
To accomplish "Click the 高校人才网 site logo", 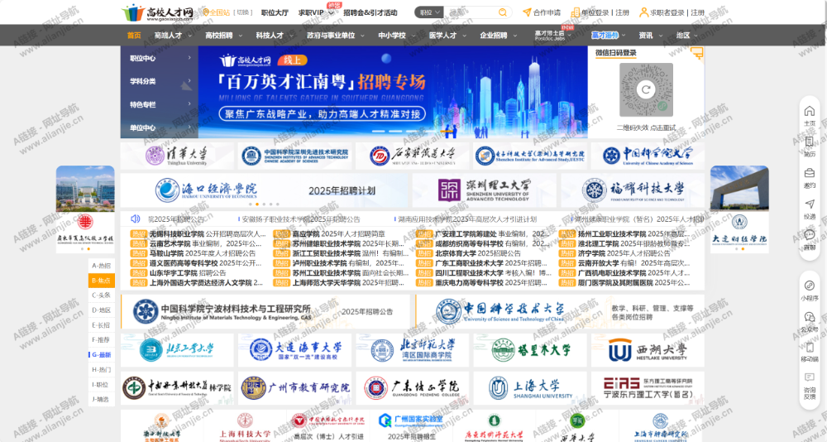I will 157,12.
